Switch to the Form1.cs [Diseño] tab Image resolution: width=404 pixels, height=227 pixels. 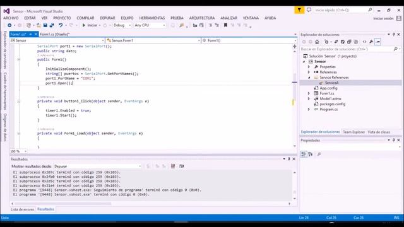tap(55, 34)
